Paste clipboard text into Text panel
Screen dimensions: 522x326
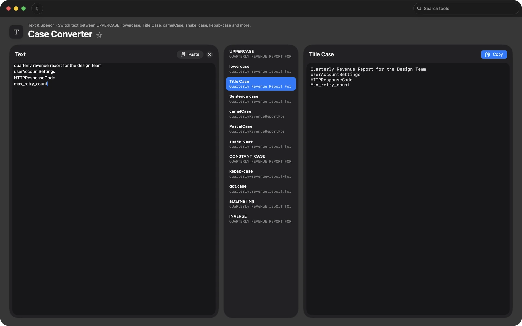click(190, 54)
